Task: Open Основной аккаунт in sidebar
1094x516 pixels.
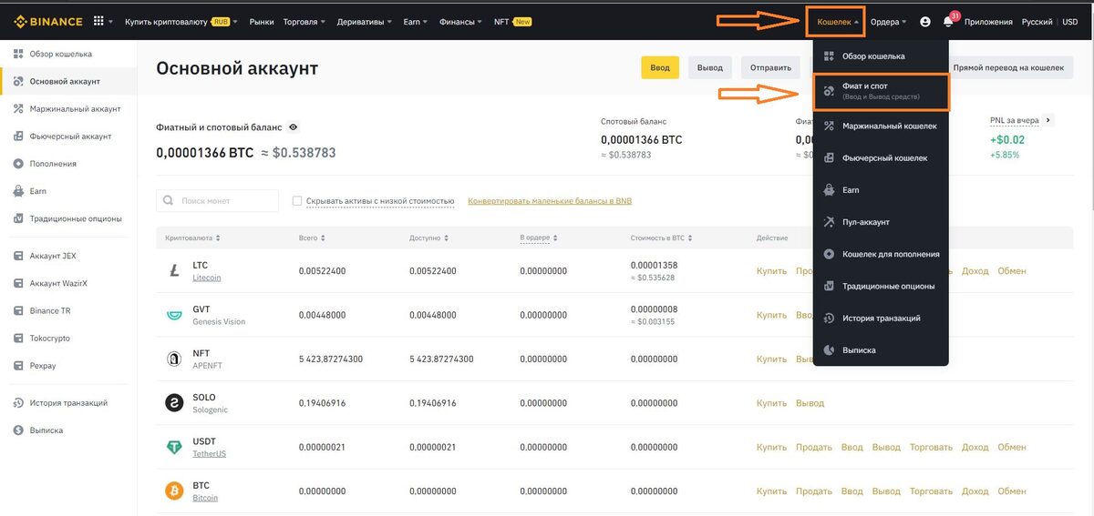Action: (68, 81)
